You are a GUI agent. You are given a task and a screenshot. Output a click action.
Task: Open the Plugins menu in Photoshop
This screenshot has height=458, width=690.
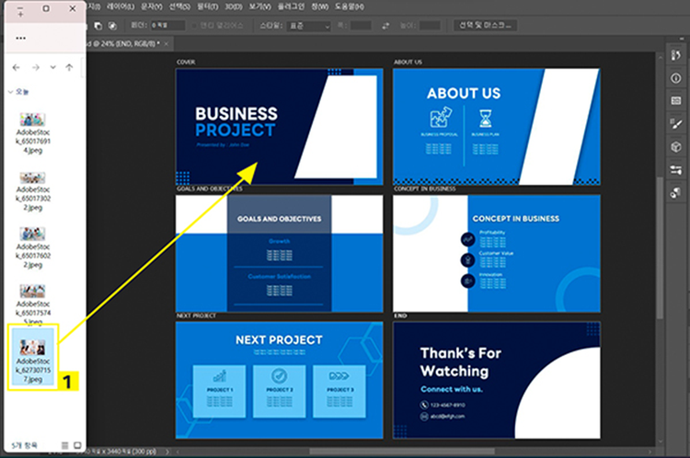coord(291,6)
